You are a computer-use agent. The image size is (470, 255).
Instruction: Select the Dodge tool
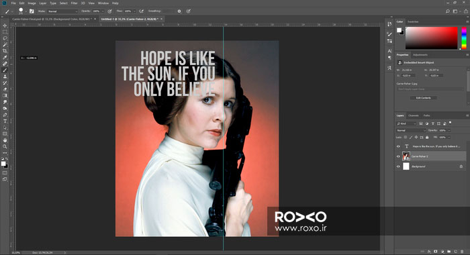pos(5,108)
